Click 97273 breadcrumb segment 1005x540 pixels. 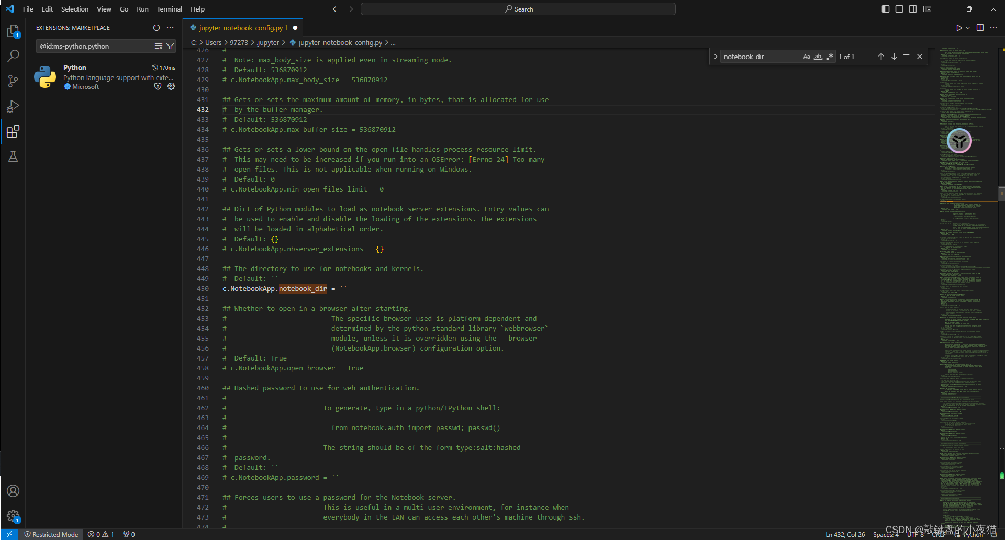(239, 42)
